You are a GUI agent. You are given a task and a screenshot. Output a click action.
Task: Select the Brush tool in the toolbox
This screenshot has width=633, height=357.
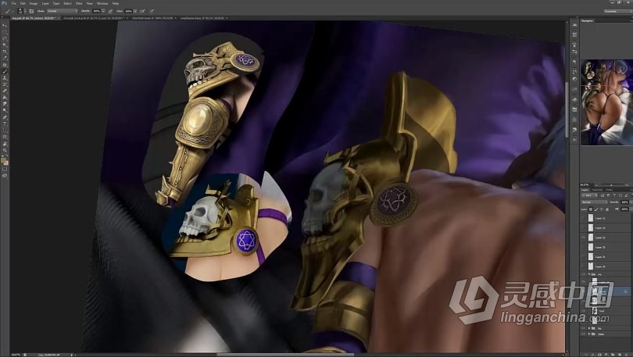coord(5,71)
